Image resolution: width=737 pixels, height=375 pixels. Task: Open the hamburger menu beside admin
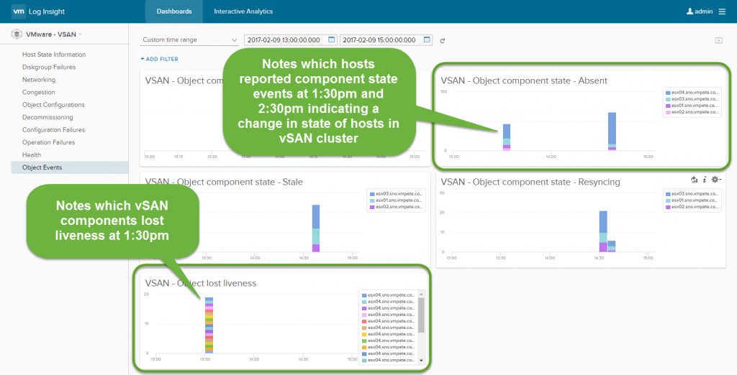(x=722, y=11)
